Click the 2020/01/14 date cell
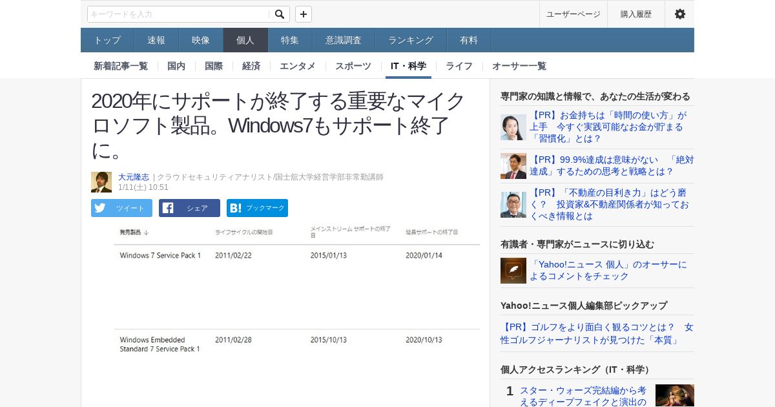The width and height of the screenshot is (775, 407). [x=424, y=255]
